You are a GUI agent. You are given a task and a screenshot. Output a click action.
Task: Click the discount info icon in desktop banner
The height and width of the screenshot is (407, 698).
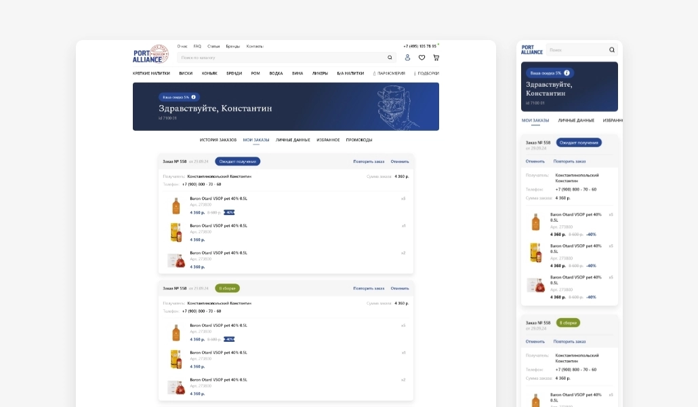[x=194, y=97]
